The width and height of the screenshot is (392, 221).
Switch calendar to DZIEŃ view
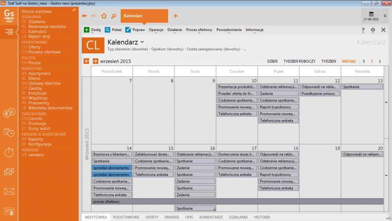tap(272, 61)
